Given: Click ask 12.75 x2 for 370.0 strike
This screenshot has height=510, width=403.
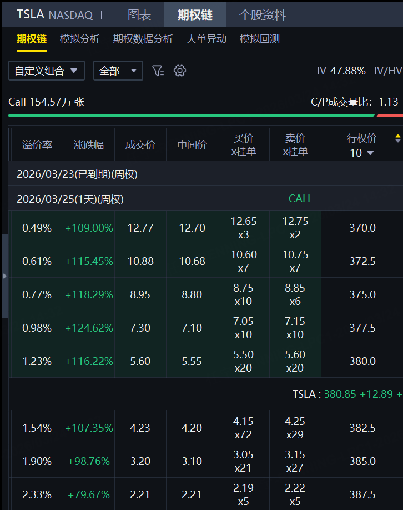Looking at the screenshot, I should point(295,228).
